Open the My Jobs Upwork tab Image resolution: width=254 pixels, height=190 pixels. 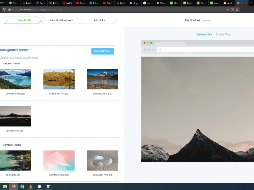click(x=175, y=3)
